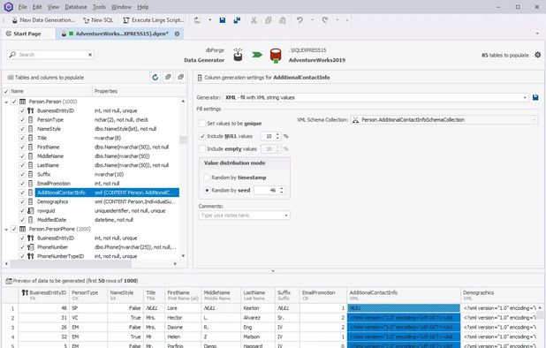
Task: Click the Redo arrow icon
Action: point(325,20)
